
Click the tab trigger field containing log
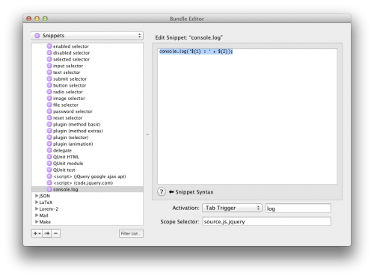[x=298, y=208]
